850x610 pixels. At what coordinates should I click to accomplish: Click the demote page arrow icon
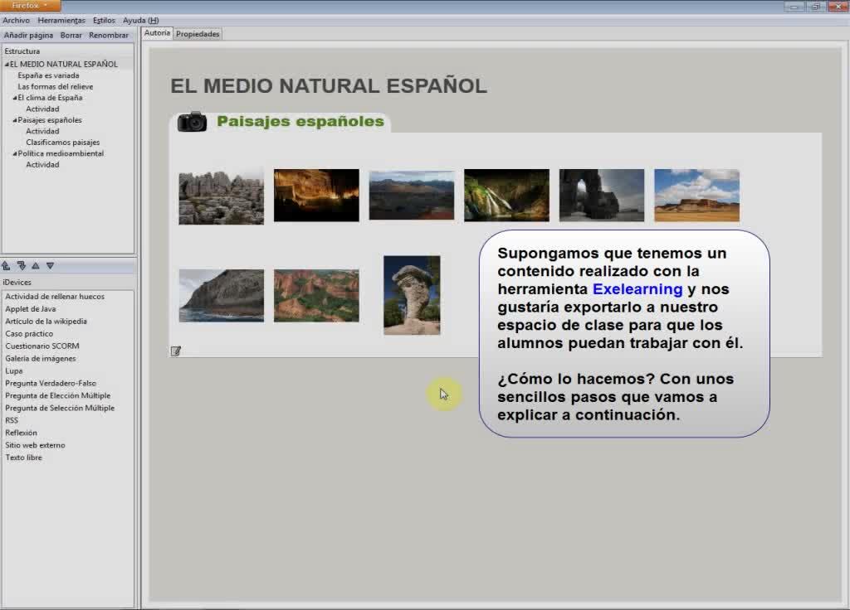pos(21,266)
